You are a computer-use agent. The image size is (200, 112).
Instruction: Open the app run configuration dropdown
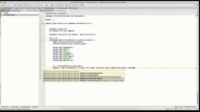(x=42, y=5)
